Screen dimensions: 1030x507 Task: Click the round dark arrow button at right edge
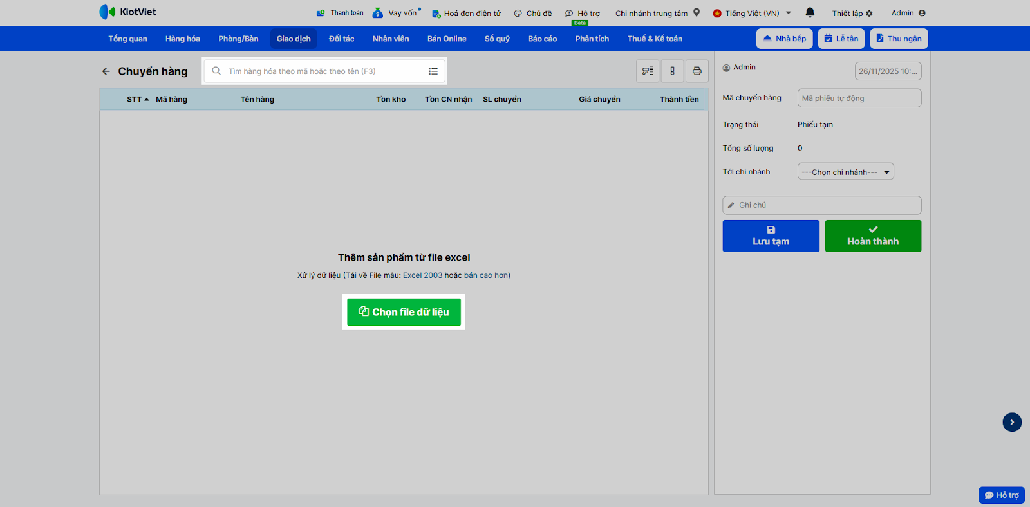pos(1012,422)
